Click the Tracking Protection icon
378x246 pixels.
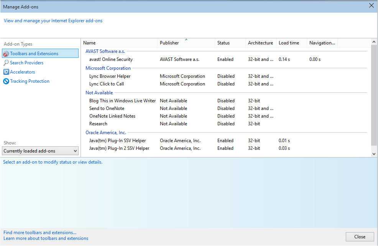6,81
